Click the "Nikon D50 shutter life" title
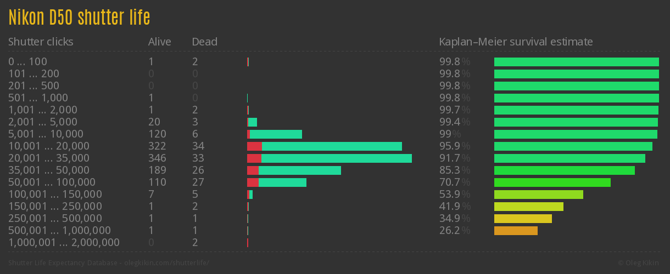The width and height of the screenshot is (670, 274). [79, 18]
